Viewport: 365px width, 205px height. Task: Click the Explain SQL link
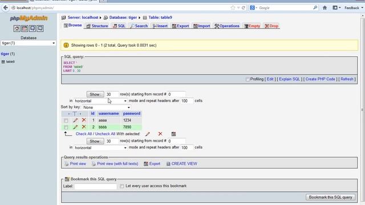pyautogui.click(x=290, y=79)
